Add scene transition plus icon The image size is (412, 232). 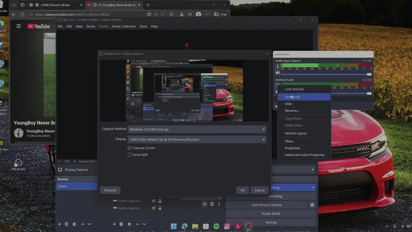[204, 204]
